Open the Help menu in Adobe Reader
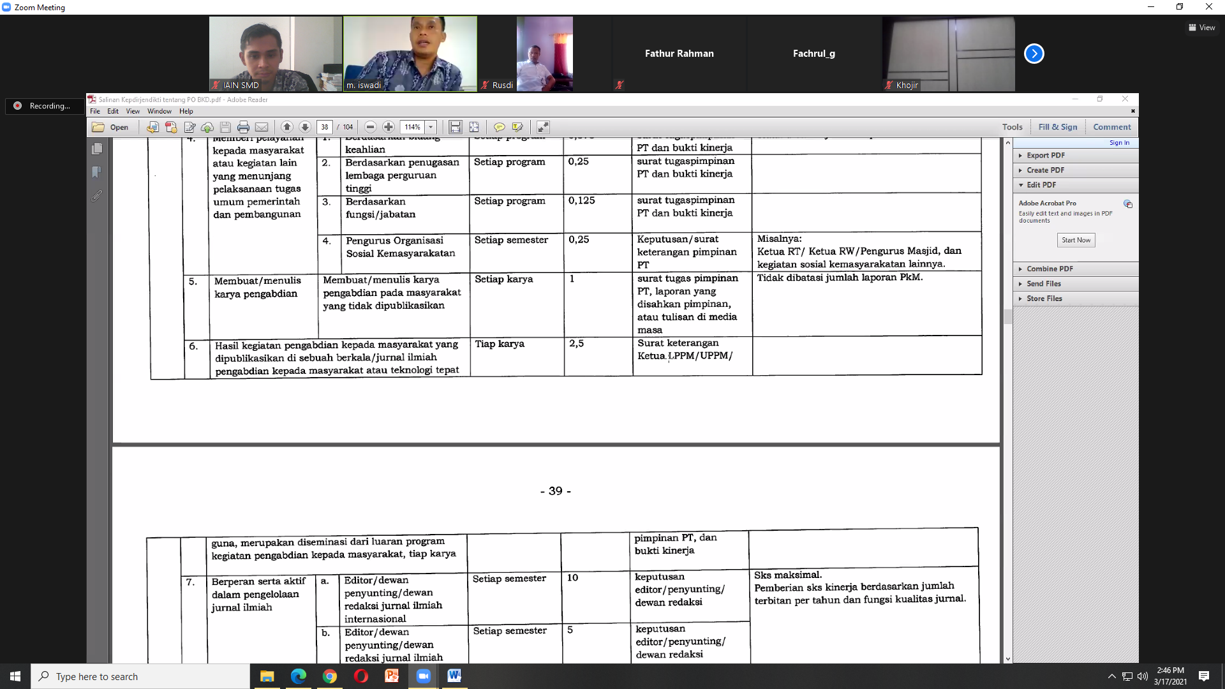The image size is (1225, 689). point(186,111)
